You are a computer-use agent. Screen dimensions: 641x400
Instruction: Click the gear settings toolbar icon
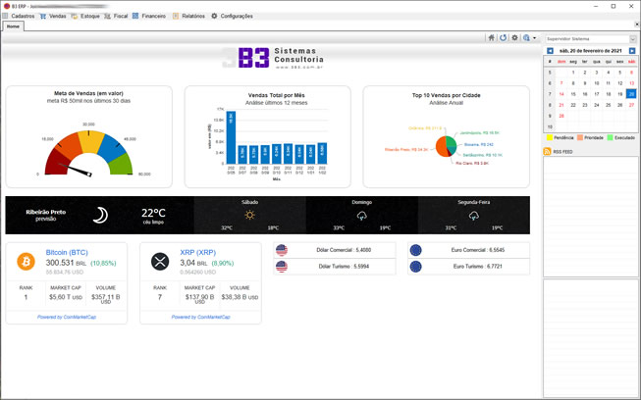click(x=514, y=37)
